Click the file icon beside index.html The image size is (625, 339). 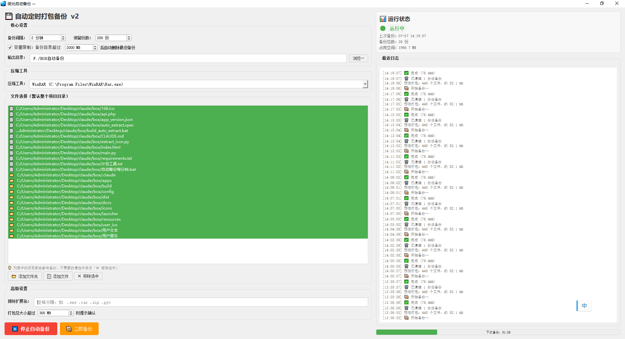click(x=11, y=147)
